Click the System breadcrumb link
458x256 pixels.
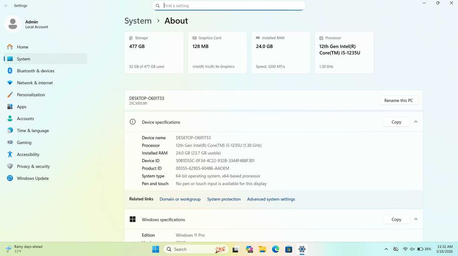[138, 21]
